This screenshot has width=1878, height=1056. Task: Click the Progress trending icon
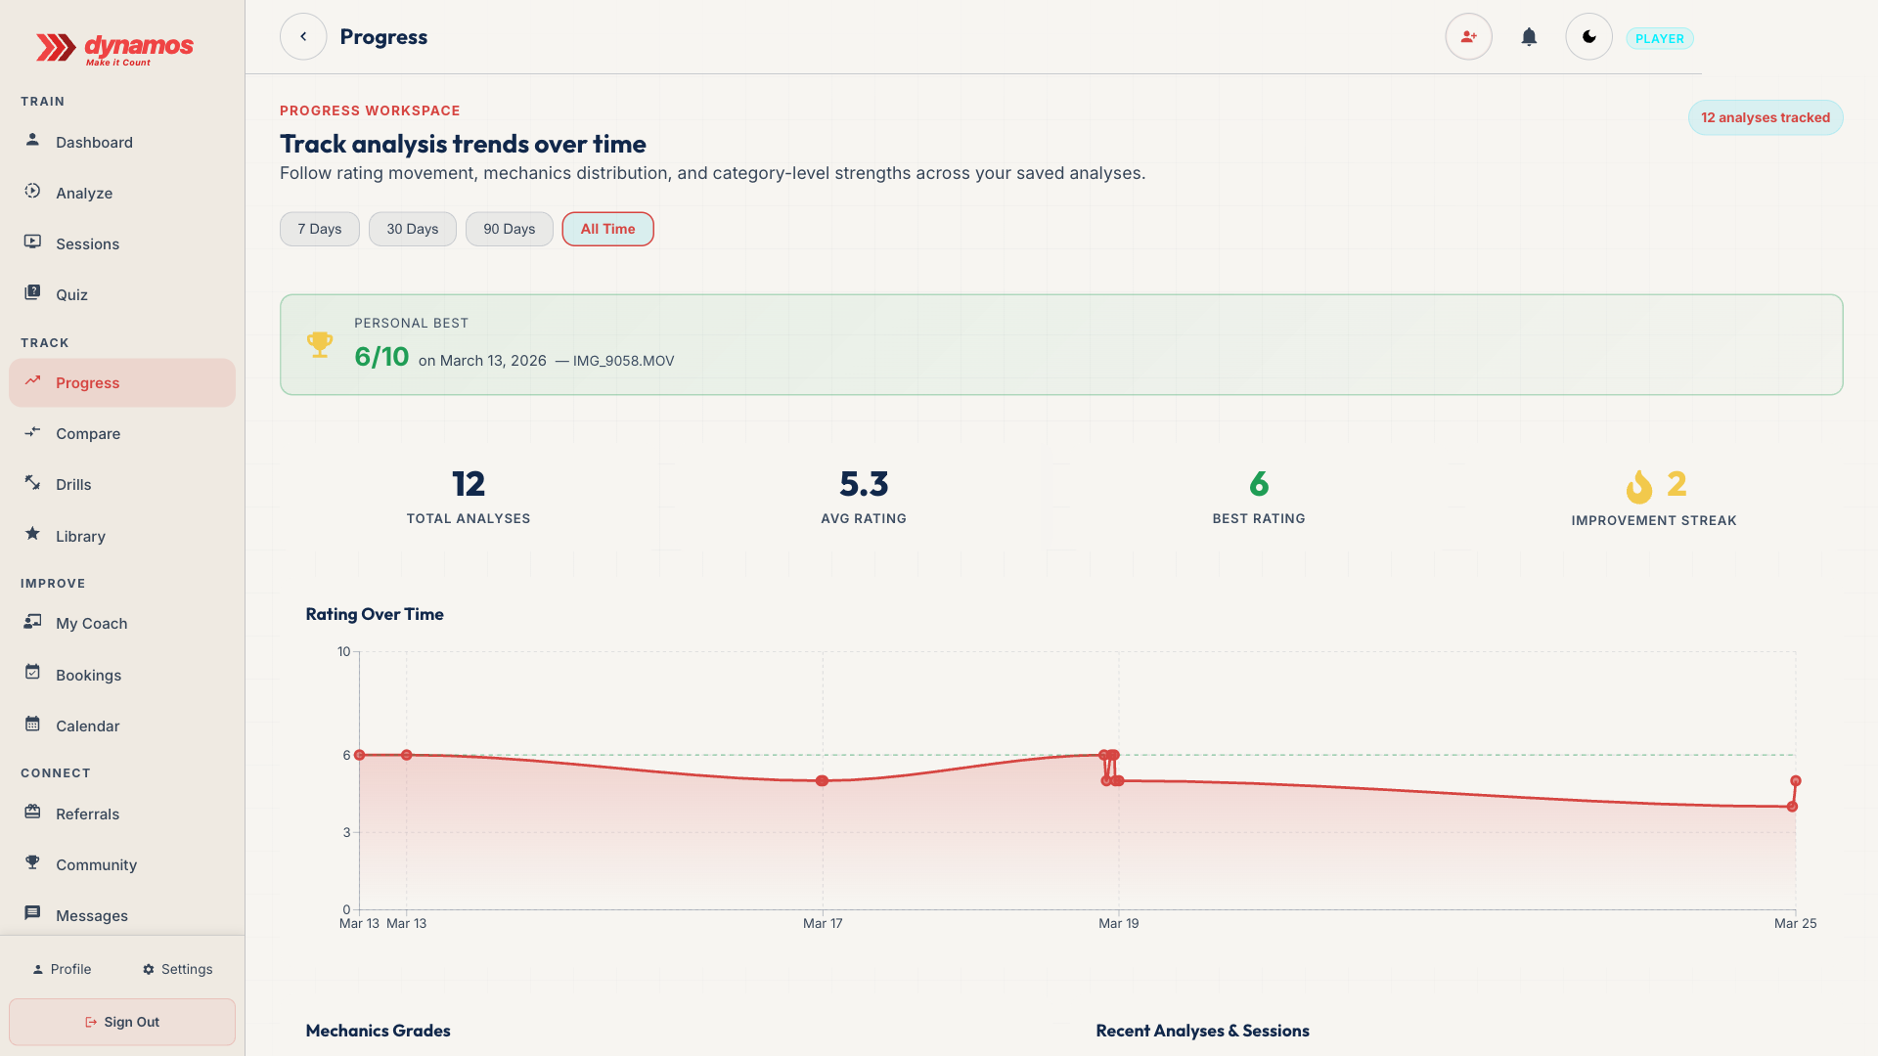32,380
